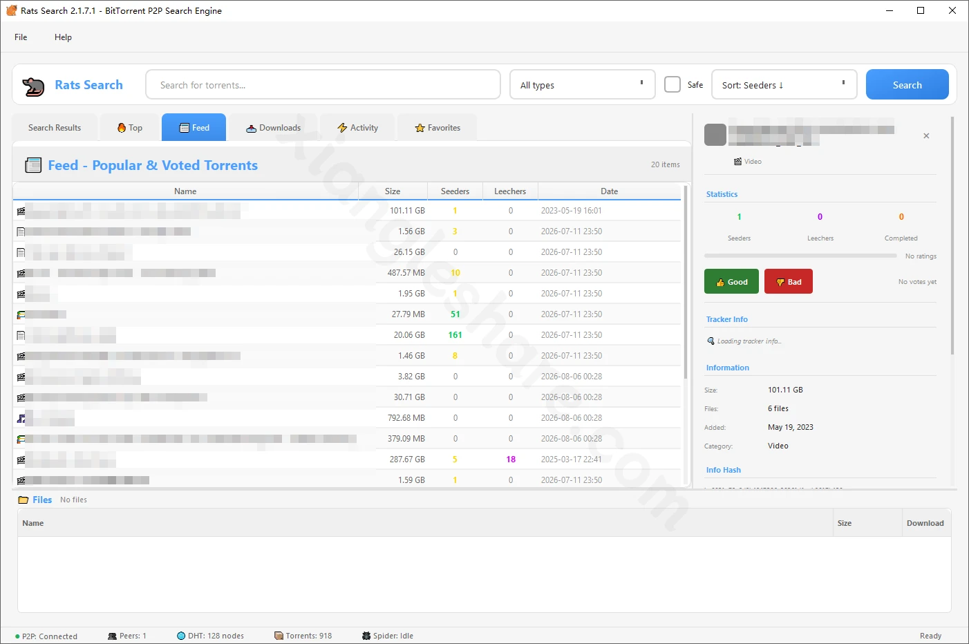Image resolution: width=969 pixels, height=644 pixels.
Task: Open the Help menu
Action: point(63,37)
